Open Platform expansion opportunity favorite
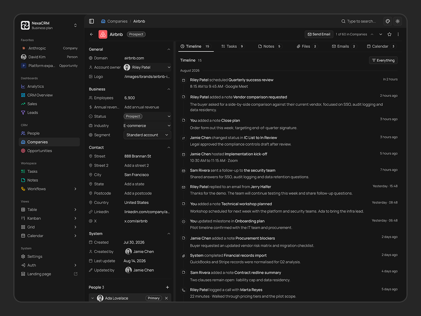Screen dimensions: 421x316 click(x=49, y=66)
